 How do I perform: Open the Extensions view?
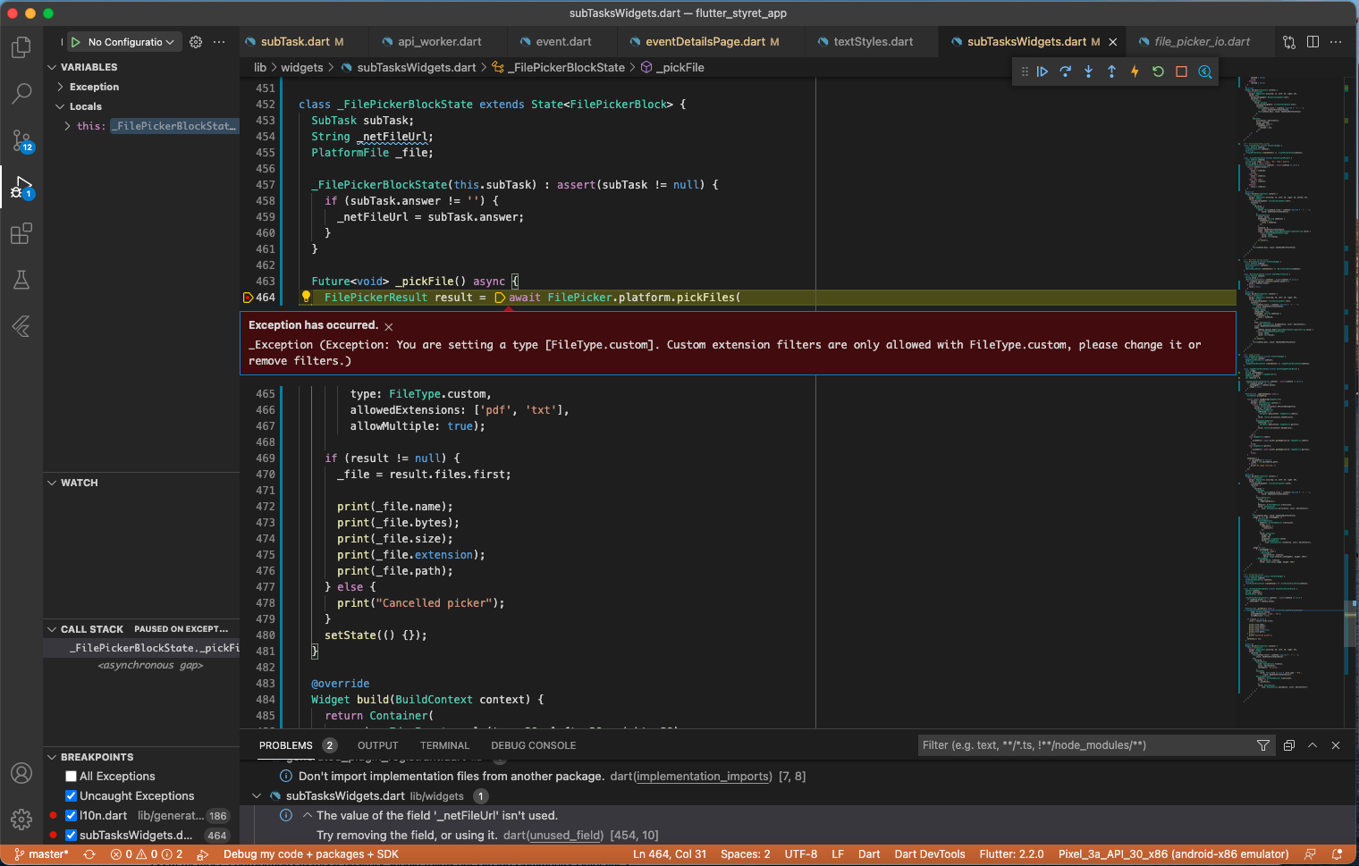[21, 233]
